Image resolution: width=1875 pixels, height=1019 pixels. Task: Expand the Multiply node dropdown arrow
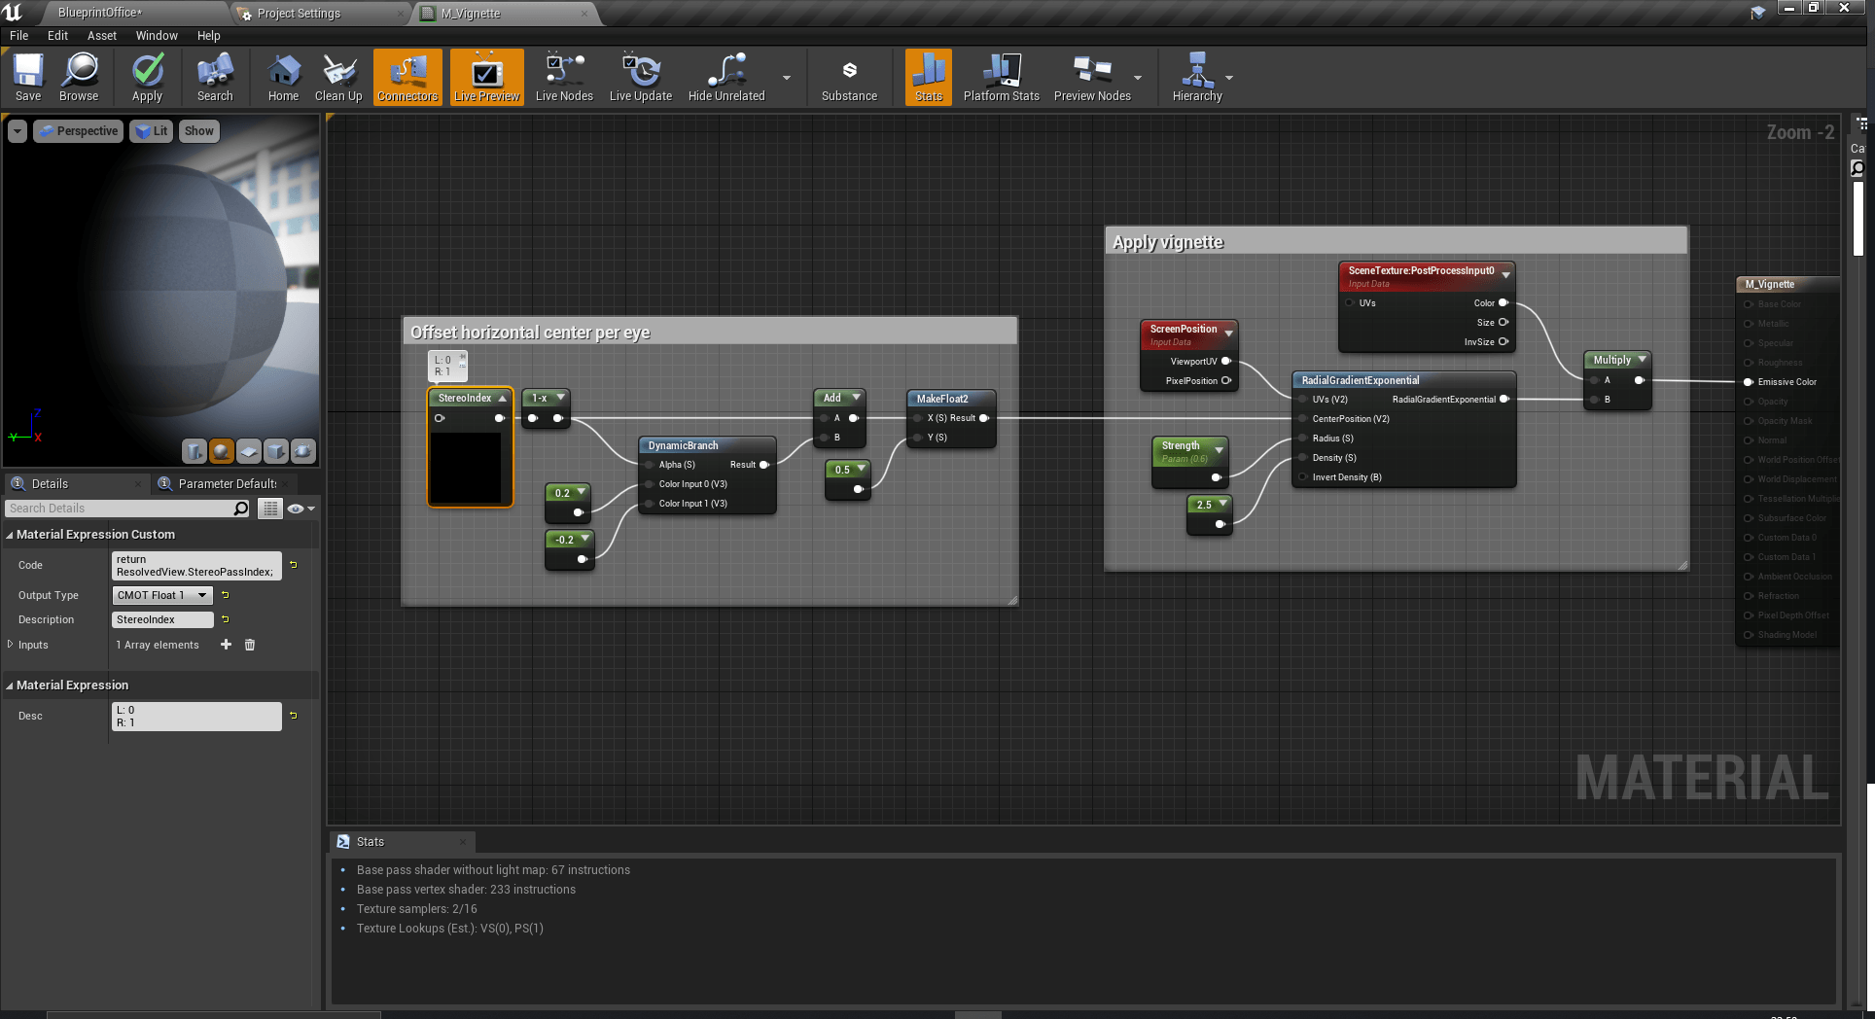(x=1643, y=360)
